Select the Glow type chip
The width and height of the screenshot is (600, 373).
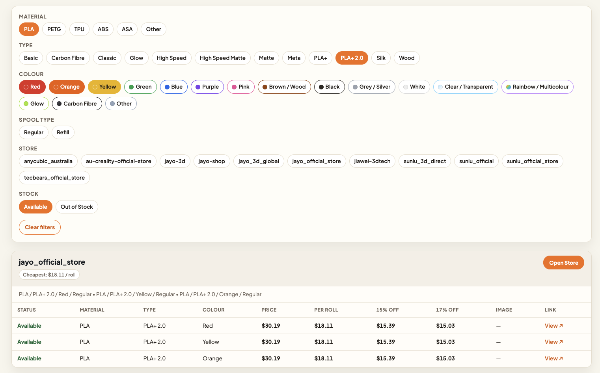(x=136, y=58)
